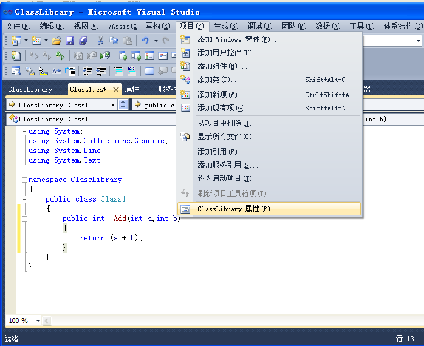
Task: Open the 视图(V) menu
Action: [86, 26]
